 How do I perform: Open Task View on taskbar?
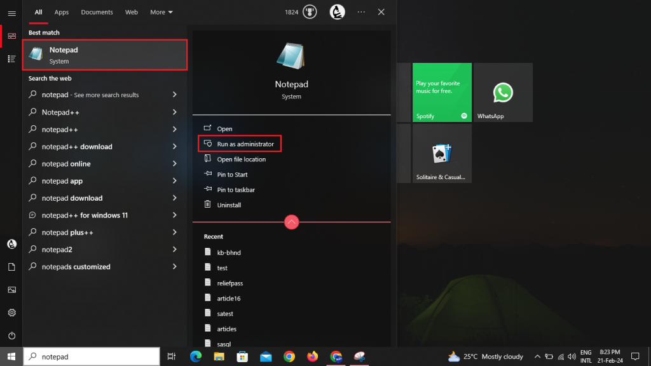click(172, 356)
